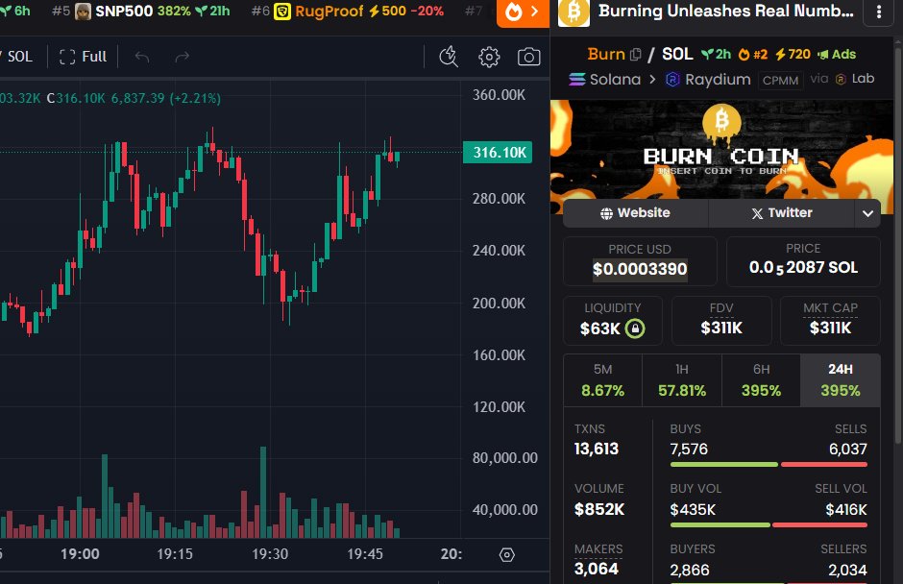Click the Ads megaphone badge
903x584 pixels.
[837, 54]
